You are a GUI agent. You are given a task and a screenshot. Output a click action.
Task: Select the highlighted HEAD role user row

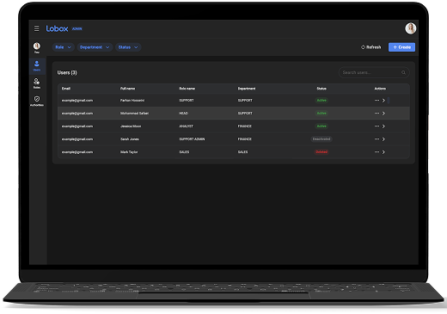tap(234, 114)
